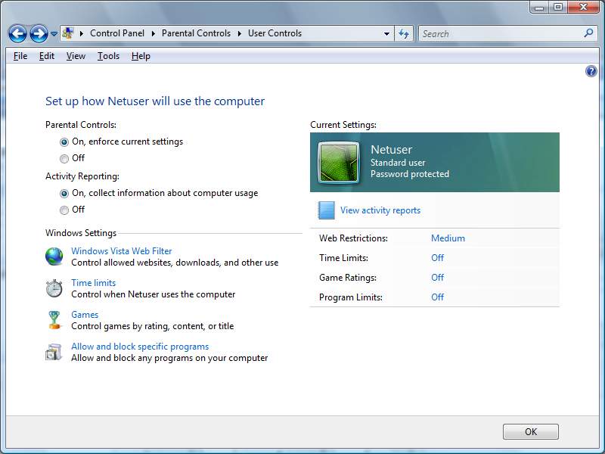Close the User Controls window

(584, 8)
